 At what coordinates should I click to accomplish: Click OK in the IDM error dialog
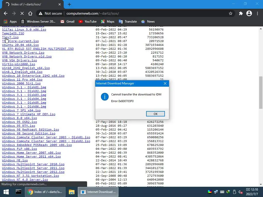tap(155, 114)
